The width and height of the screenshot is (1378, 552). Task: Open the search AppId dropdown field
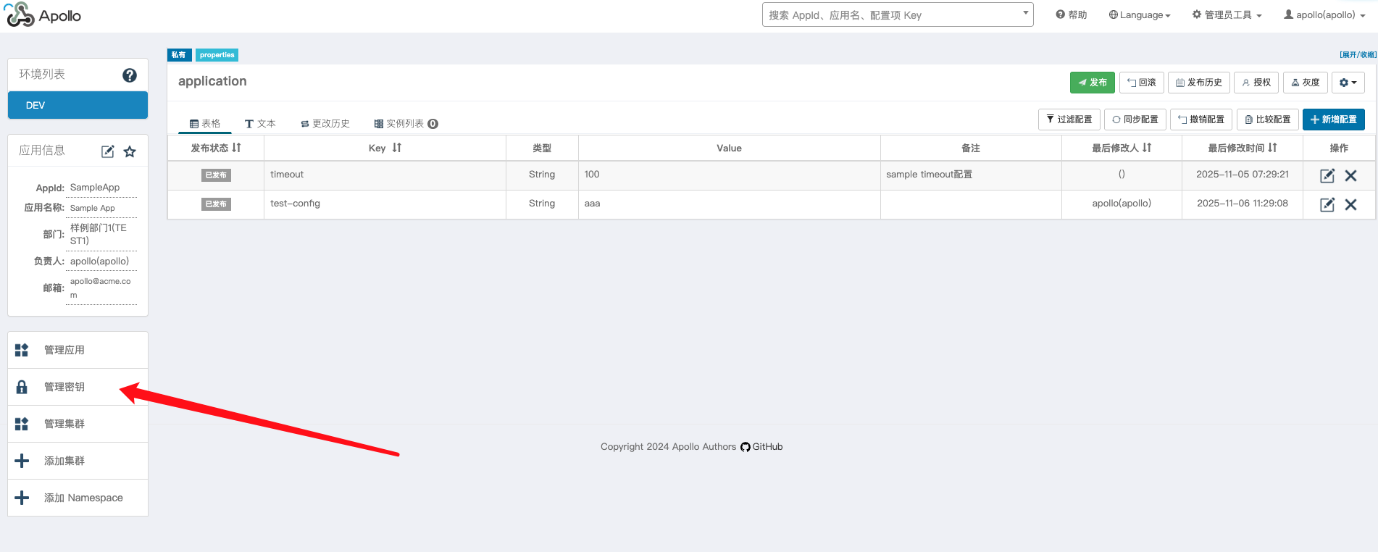pyautogui.click(x=898, y=14)
